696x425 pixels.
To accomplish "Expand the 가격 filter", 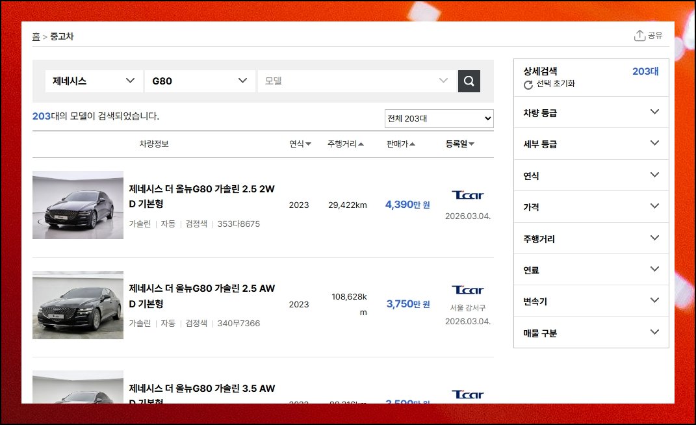I will click(591, 207).
